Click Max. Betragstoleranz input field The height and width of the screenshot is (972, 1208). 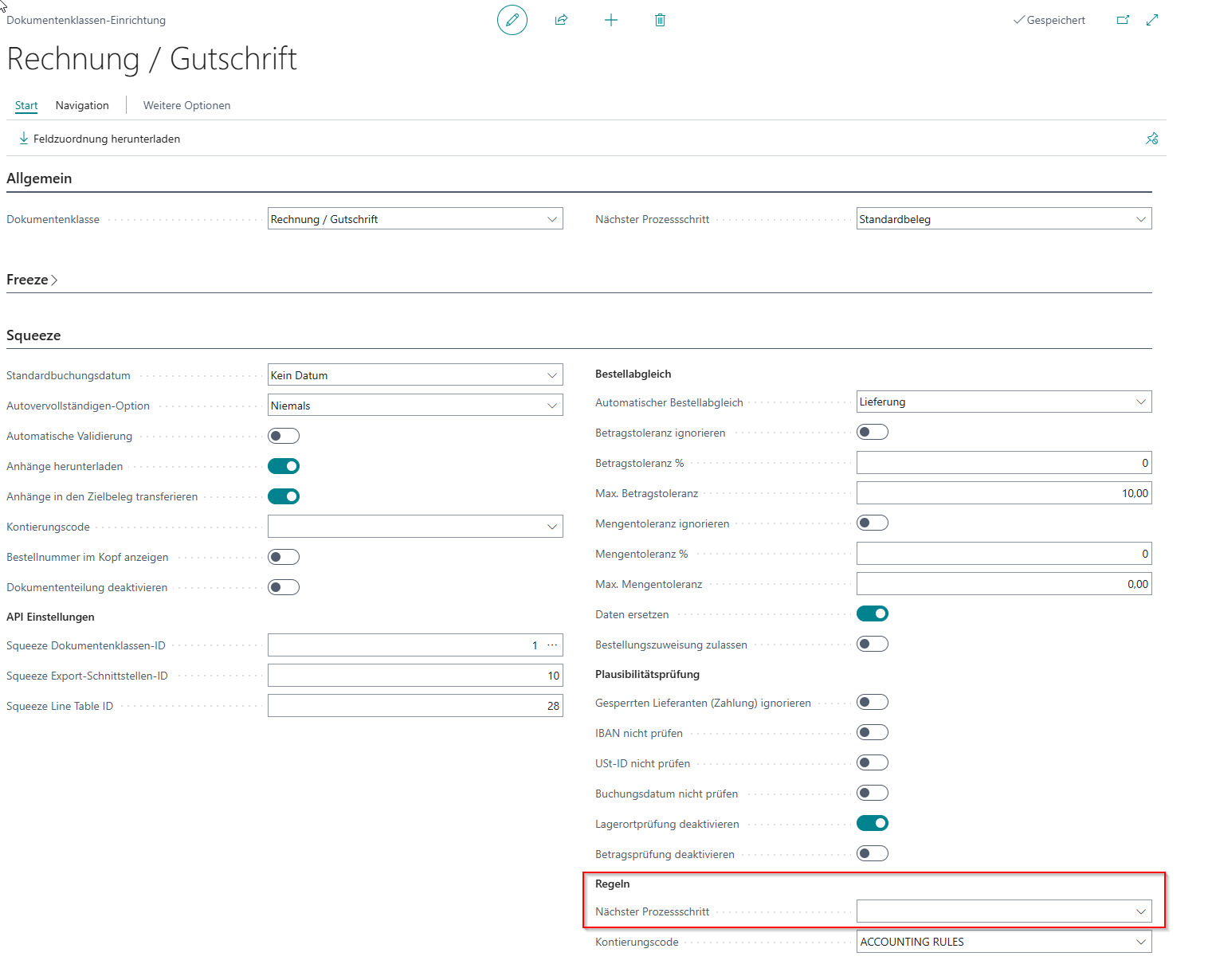point(1003,493)
